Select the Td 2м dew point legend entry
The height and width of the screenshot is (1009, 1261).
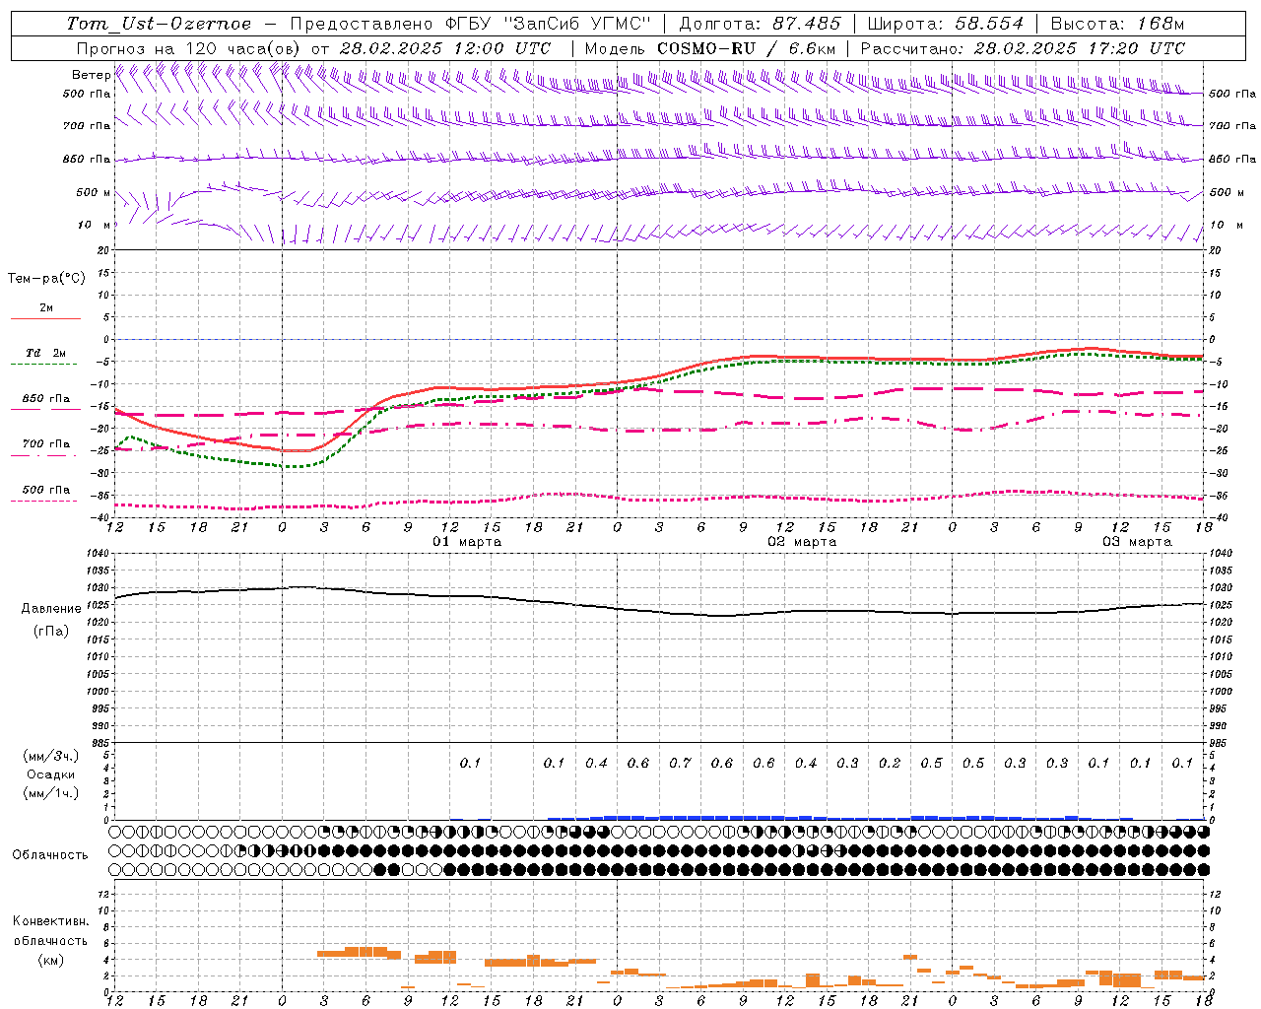click(x=45, y=353)
